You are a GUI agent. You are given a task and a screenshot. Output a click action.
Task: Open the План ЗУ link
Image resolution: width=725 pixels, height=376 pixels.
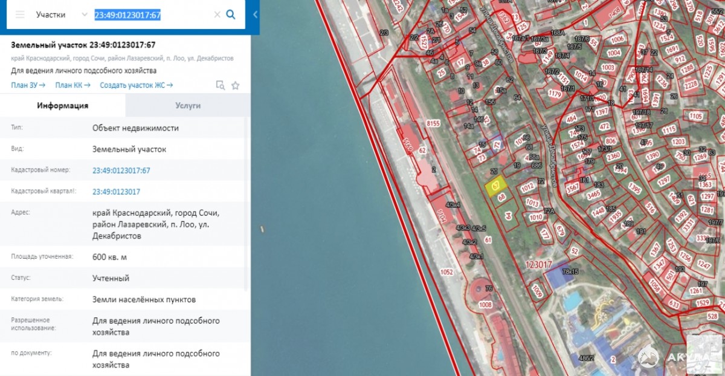point(28,85)
